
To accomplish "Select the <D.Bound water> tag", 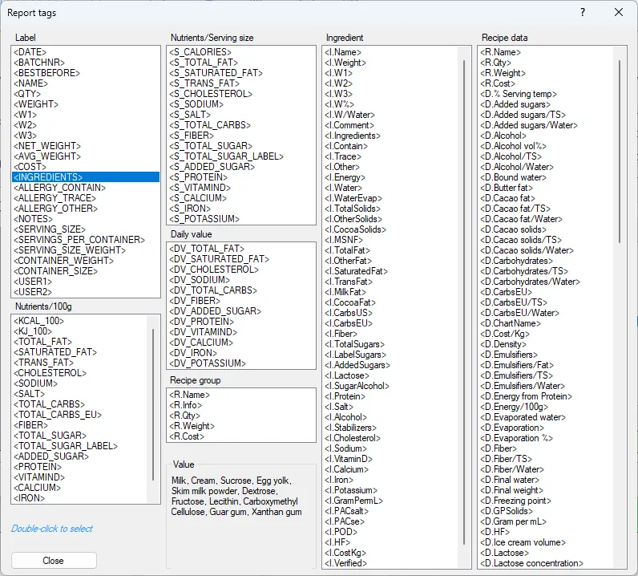I will click(x=513, y=177).
